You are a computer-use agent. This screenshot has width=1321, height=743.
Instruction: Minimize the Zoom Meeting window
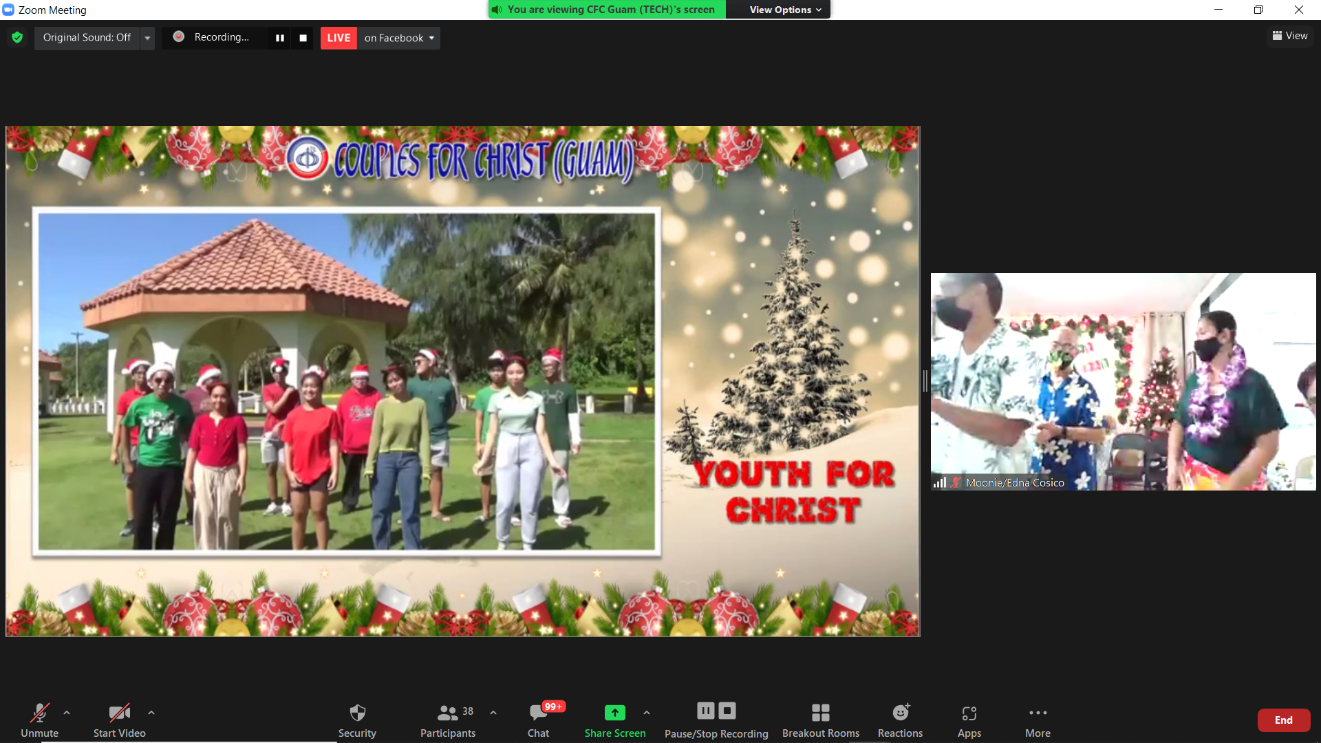[x=1218, y=10]
